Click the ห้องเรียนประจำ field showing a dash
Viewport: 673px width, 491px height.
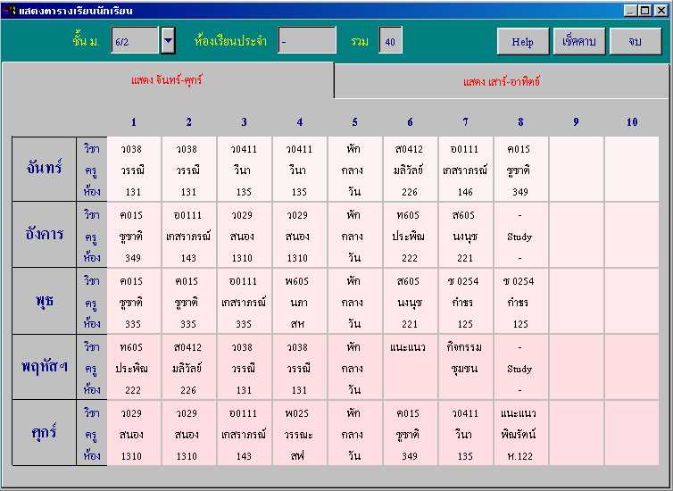coord(307,41)
